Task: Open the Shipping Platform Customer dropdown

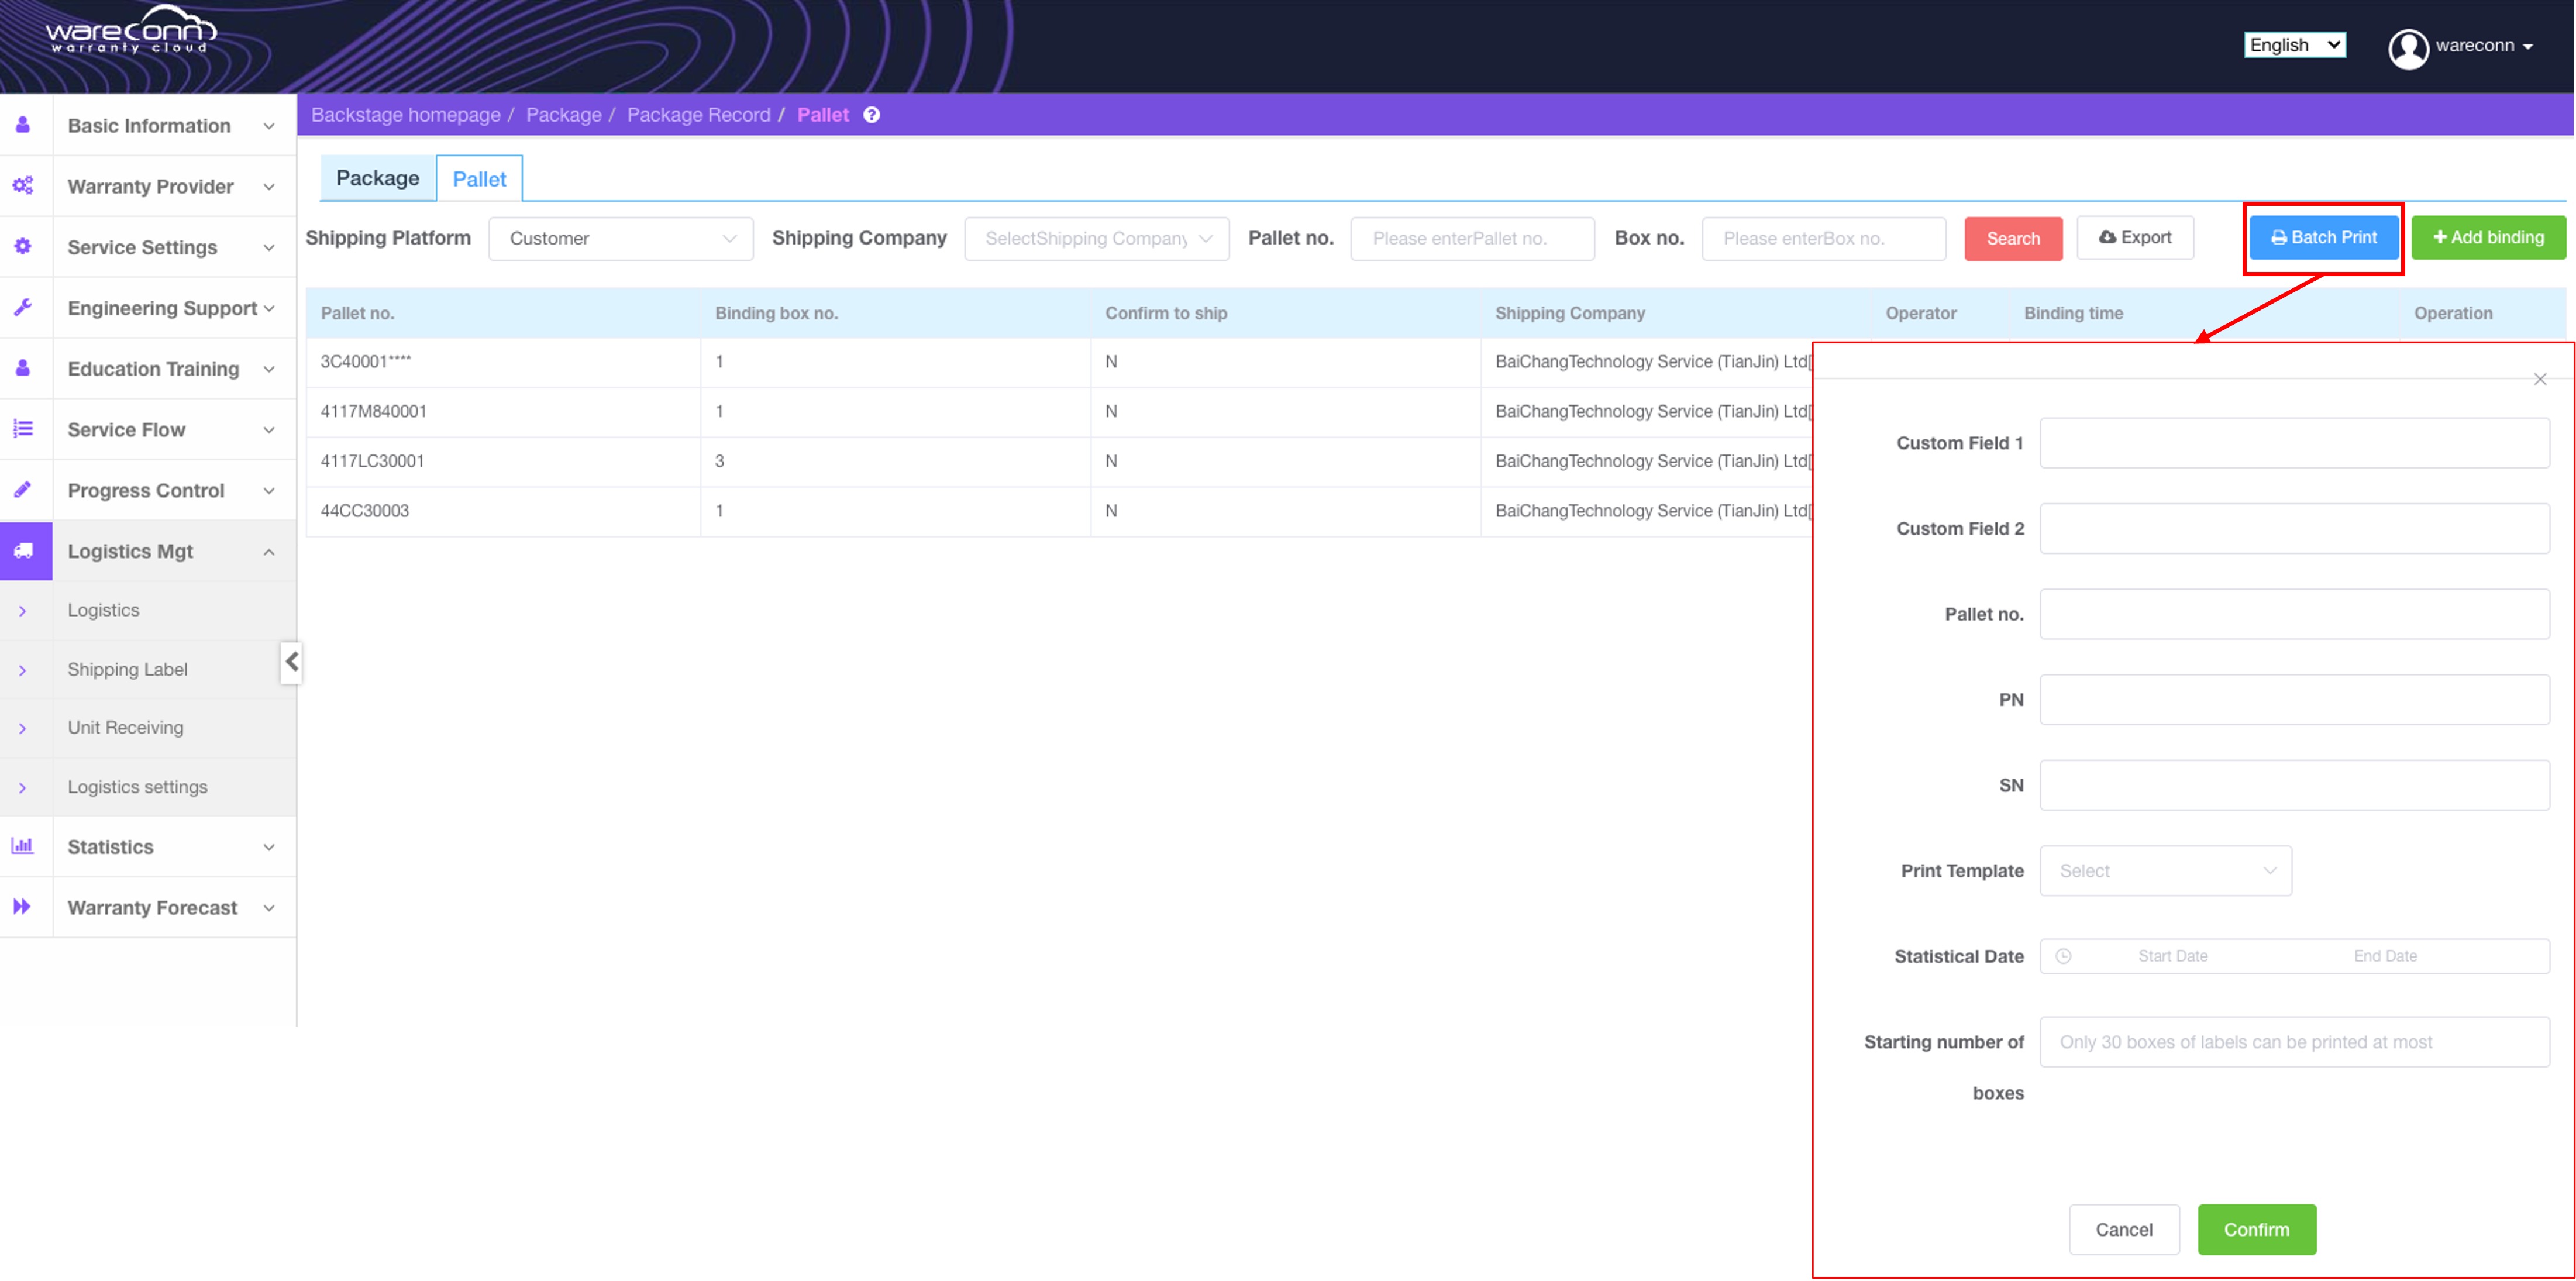Action: [620, 239]
